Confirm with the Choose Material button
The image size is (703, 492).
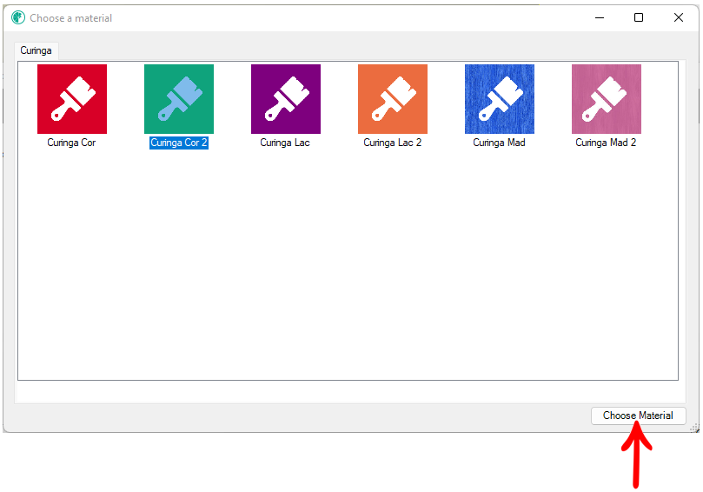[638, 416]
